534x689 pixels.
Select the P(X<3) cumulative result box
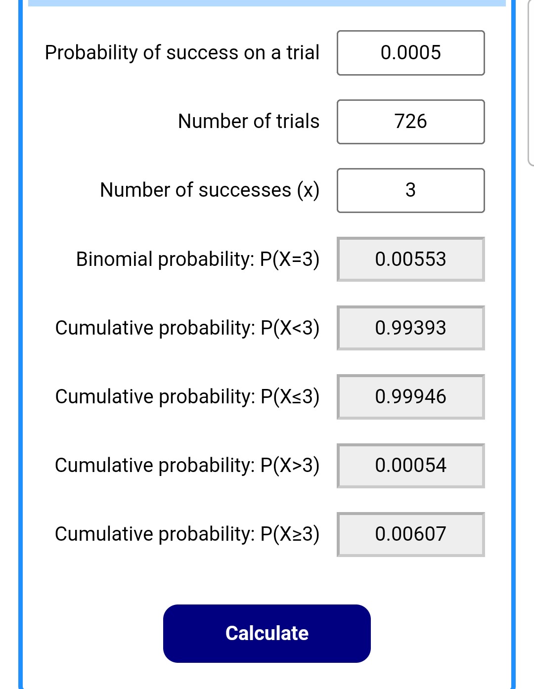pyautogui.click(x=410, y=328)
